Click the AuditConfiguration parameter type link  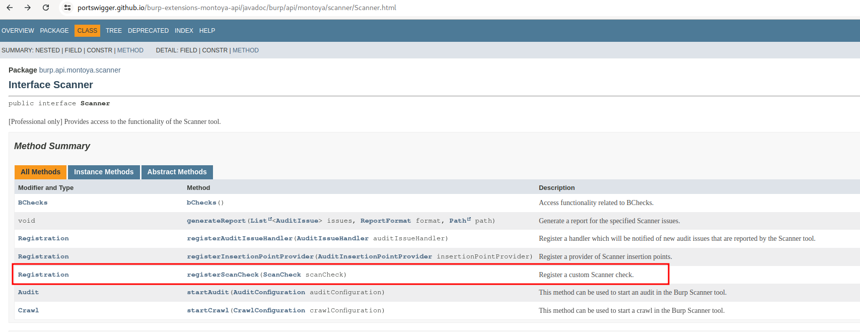(x=269, y=292)
